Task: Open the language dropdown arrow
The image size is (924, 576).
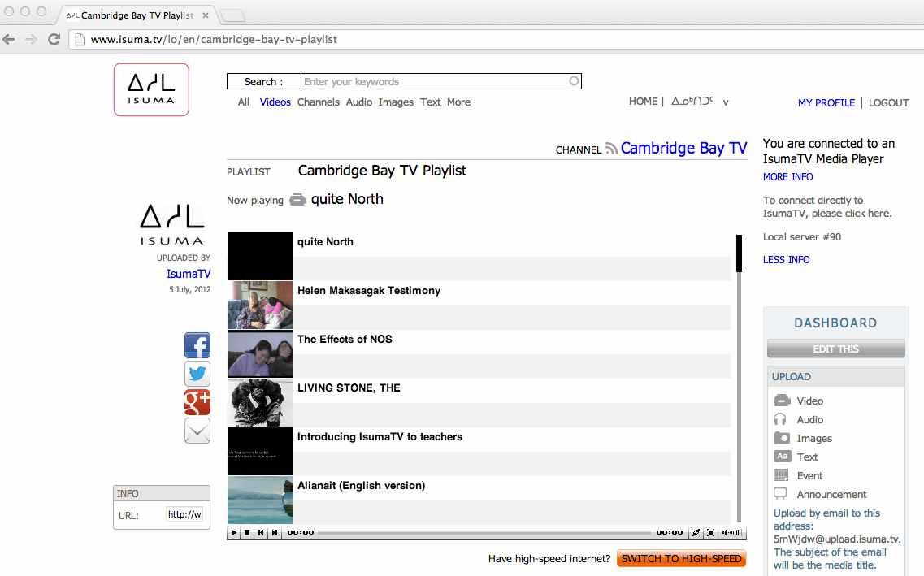Action: point(726,102)
